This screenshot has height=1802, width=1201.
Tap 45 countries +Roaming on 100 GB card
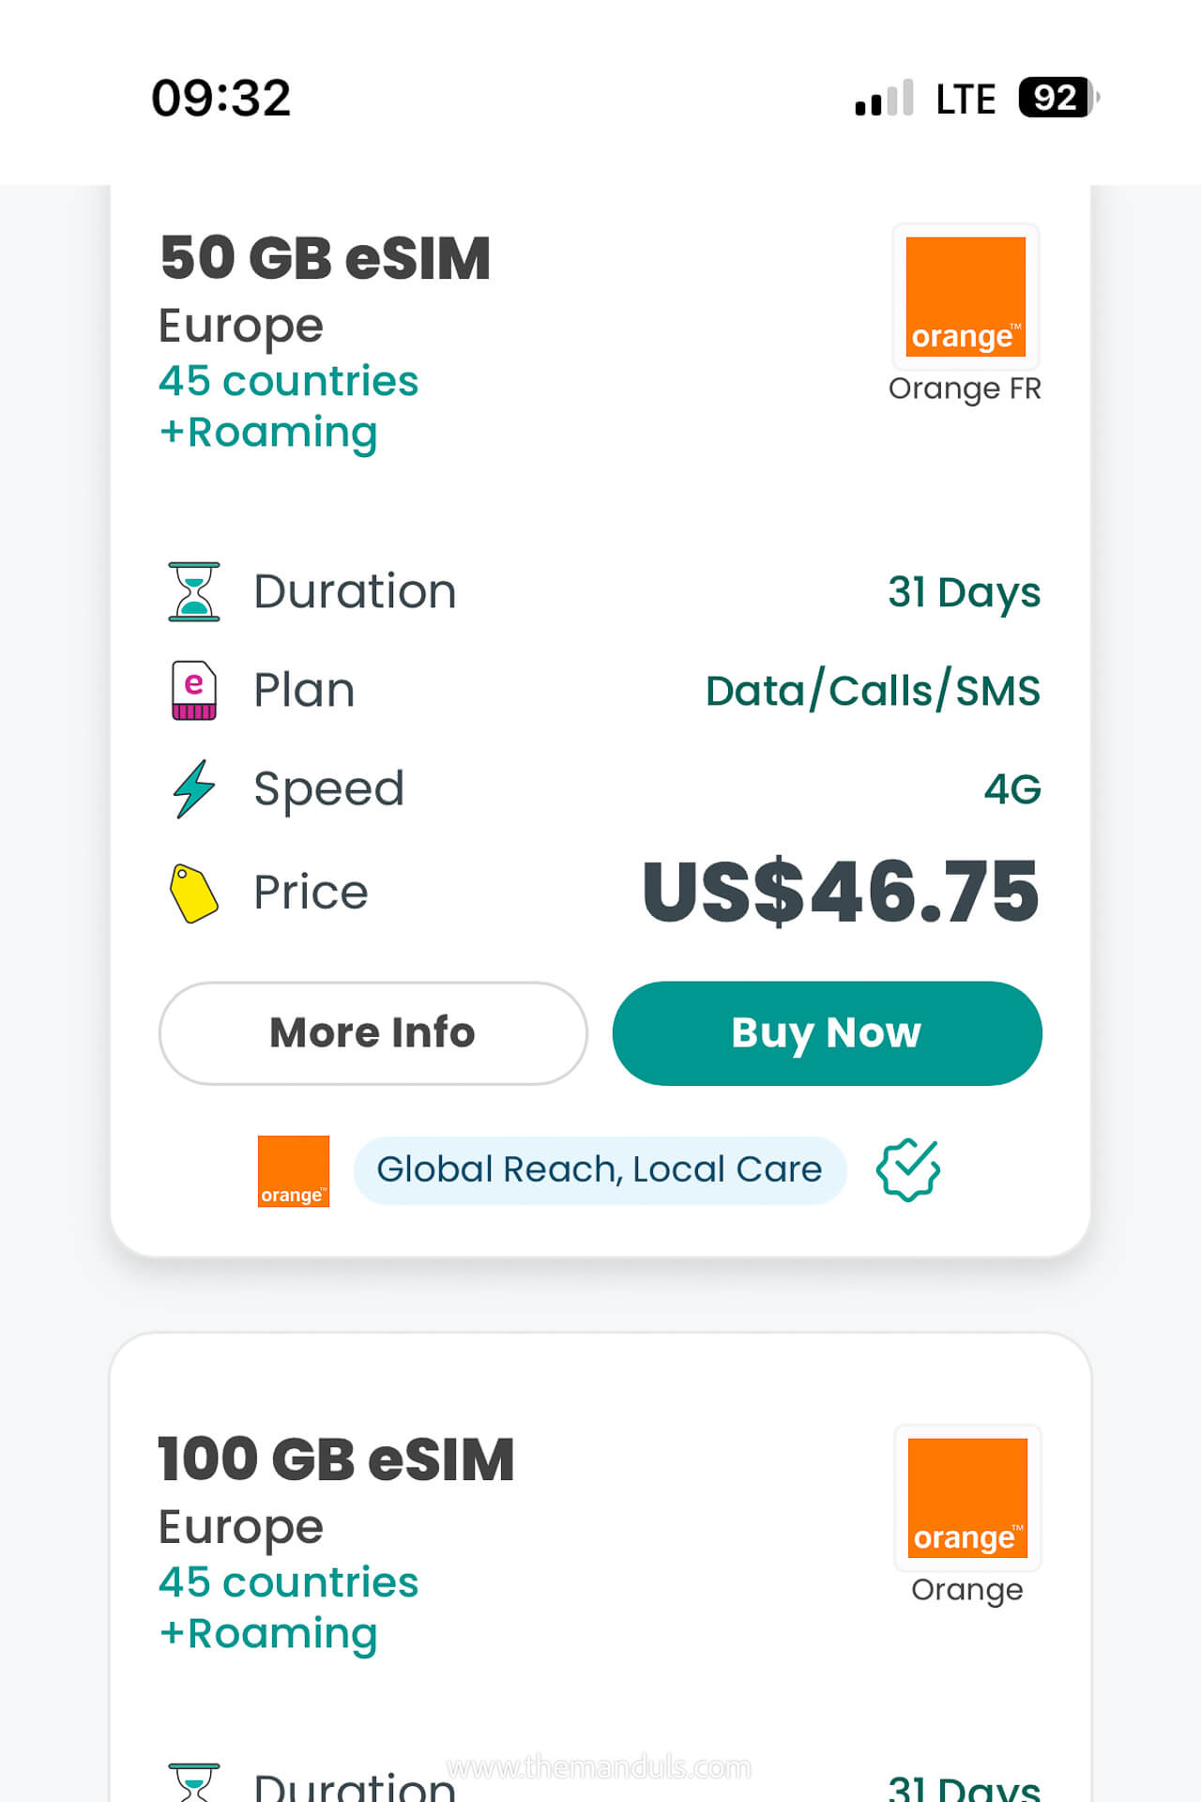(288, 1608)
